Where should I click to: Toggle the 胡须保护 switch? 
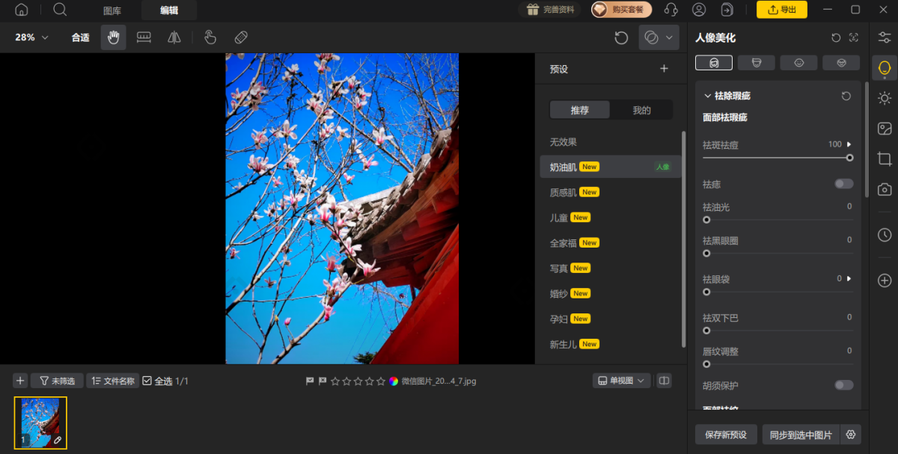(x=844, y=385)
